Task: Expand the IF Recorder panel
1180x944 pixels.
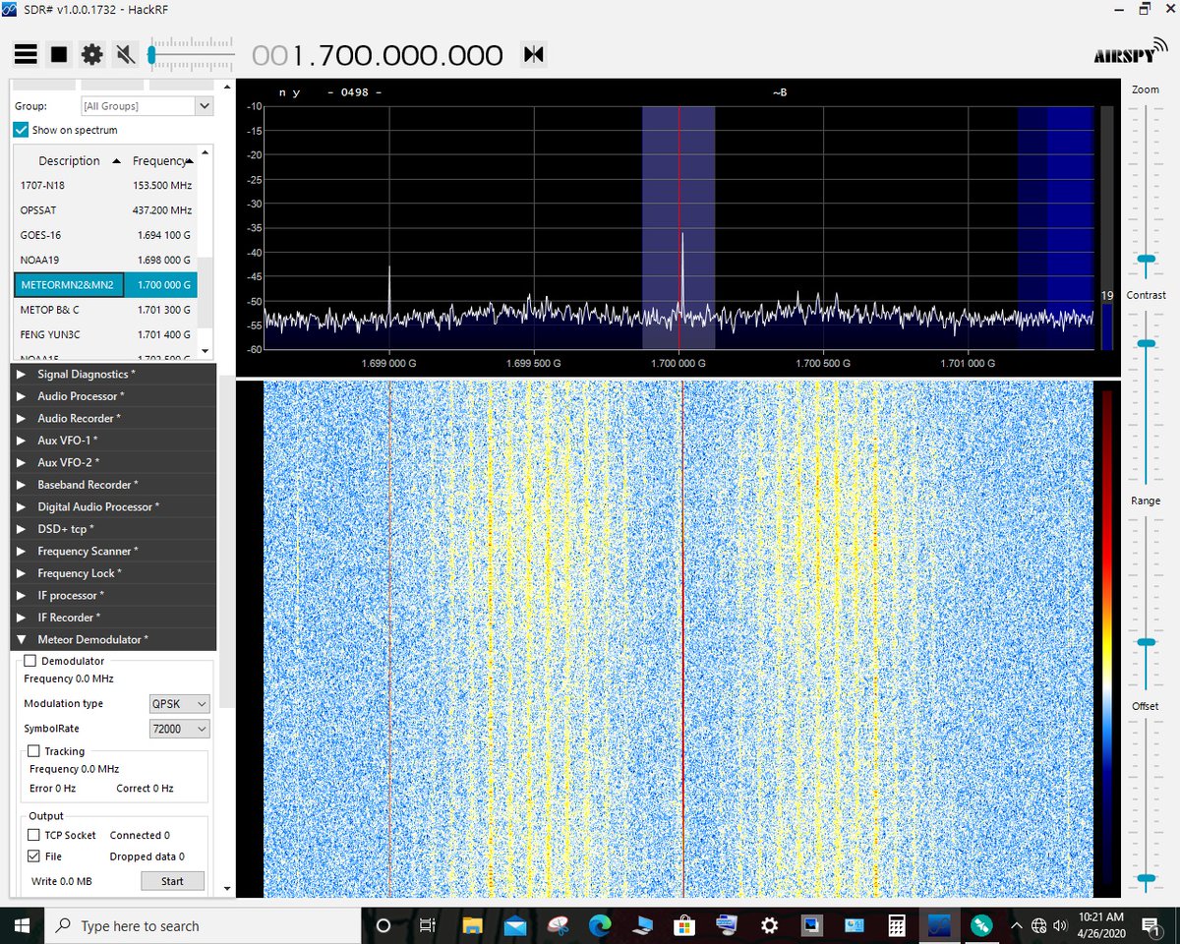Action: click(x=113, y=618)
